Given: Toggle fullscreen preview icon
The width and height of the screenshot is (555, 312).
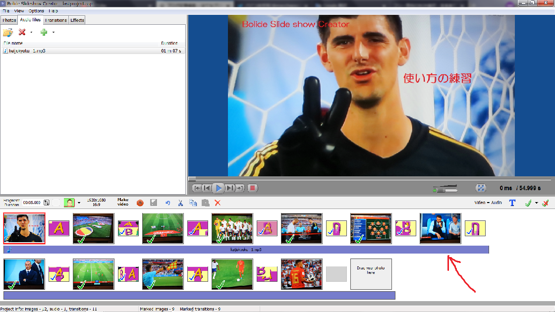Looking at the screenshot, I should [481, 188].
